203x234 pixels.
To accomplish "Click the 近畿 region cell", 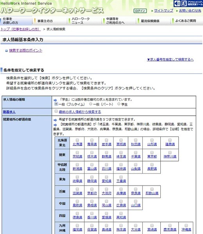I will click(62, 191).
